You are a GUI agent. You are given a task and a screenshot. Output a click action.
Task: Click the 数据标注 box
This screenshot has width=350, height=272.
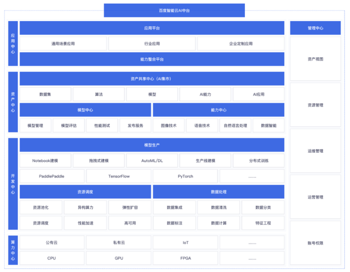tap(174, 223)
